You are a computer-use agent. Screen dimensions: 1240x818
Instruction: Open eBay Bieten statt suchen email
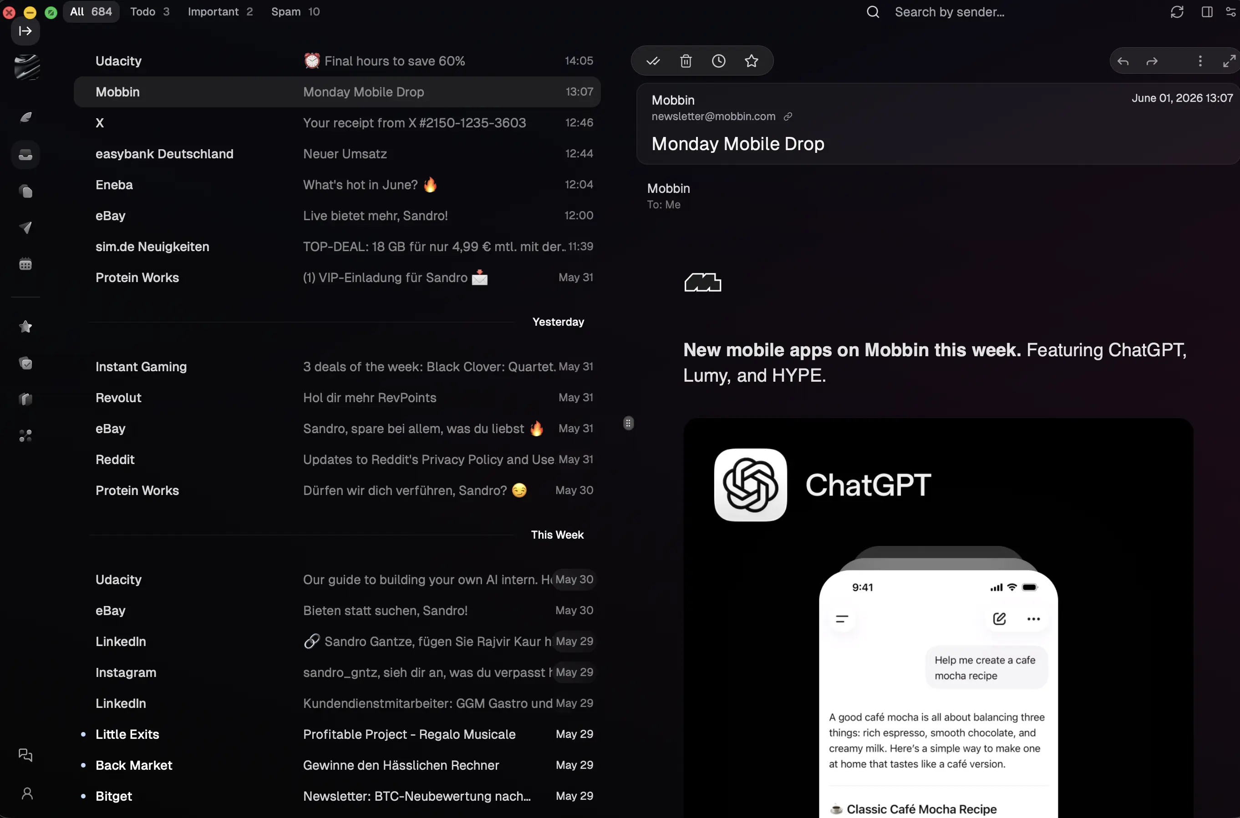337,611
